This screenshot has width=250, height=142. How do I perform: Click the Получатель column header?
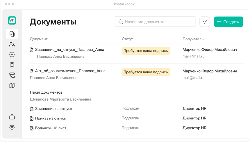tap(193, 39)
